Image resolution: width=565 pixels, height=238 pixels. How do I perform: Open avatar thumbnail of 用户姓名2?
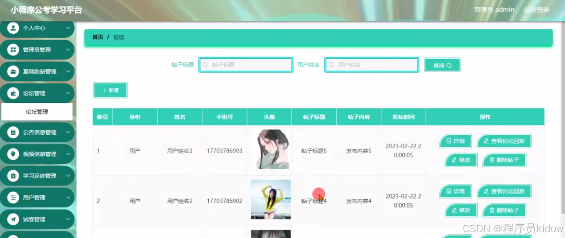coord(271,200)
